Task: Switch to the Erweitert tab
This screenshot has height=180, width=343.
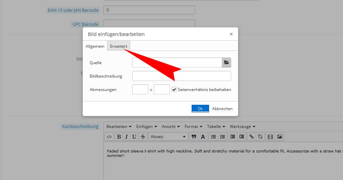Action: [118, 46]
